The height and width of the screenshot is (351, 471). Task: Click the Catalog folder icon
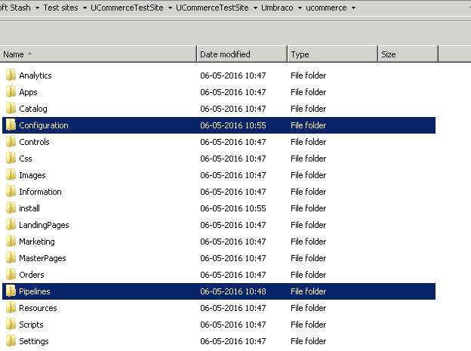coord(11,108)
